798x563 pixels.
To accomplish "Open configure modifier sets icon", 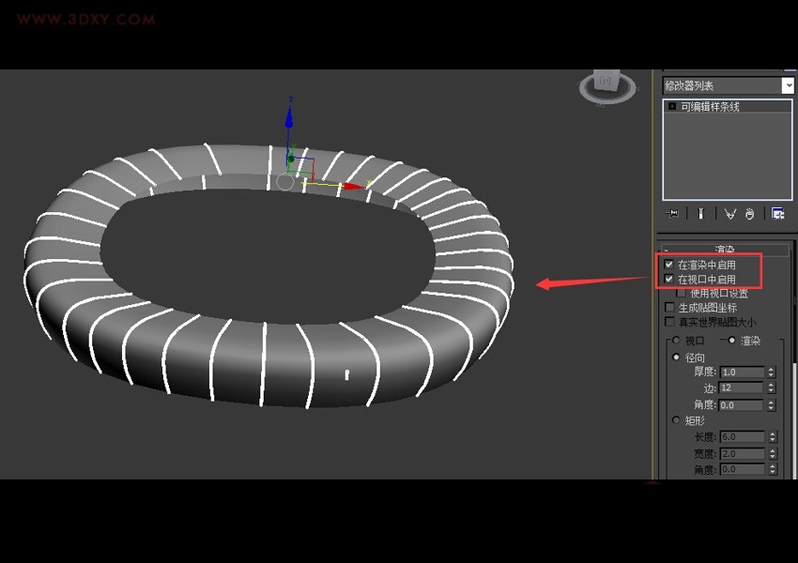I will coord(777,214).
